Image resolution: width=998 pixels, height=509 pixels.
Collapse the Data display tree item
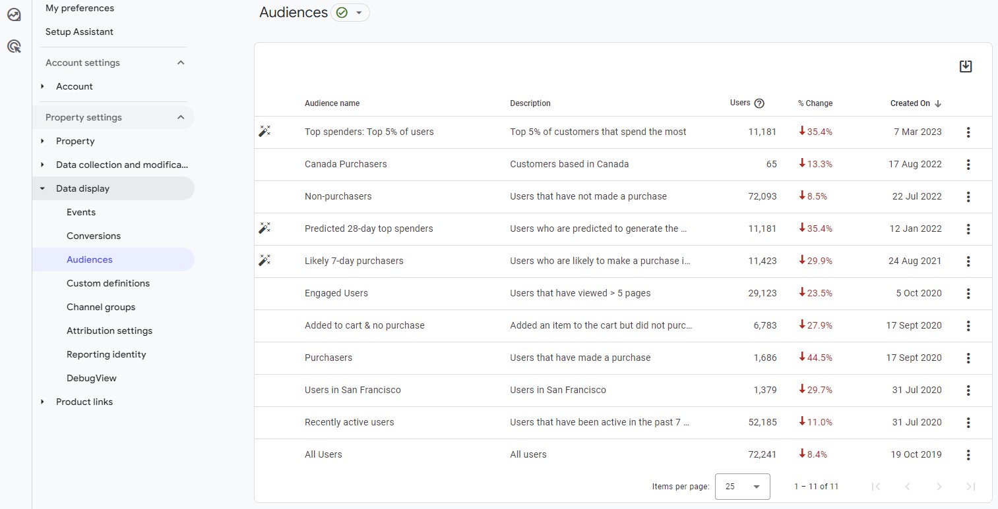[43, 188]
